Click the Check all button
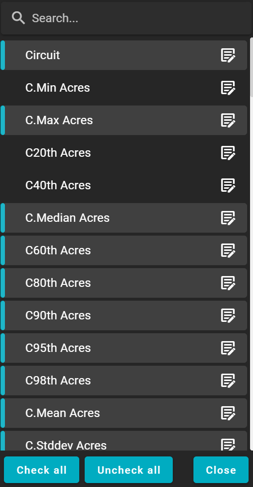The width and height of the screenshot is (253, 487). [41, 470]
